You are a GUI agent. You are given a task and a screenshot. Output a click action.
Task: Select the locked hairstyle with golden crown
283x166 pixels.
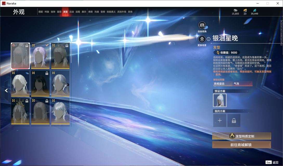click(x=20, y=111)
